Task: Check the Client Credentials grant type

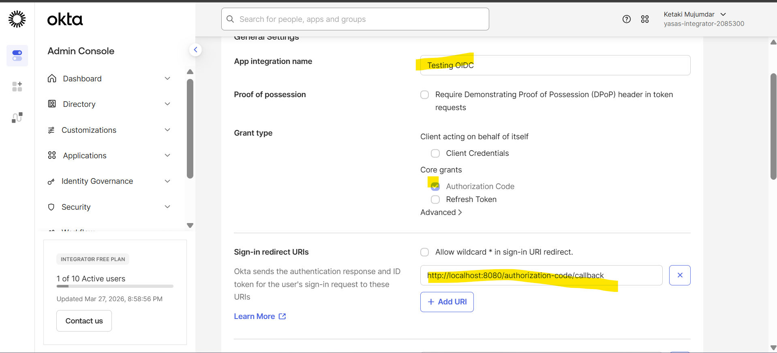Action: click(435, 153)
